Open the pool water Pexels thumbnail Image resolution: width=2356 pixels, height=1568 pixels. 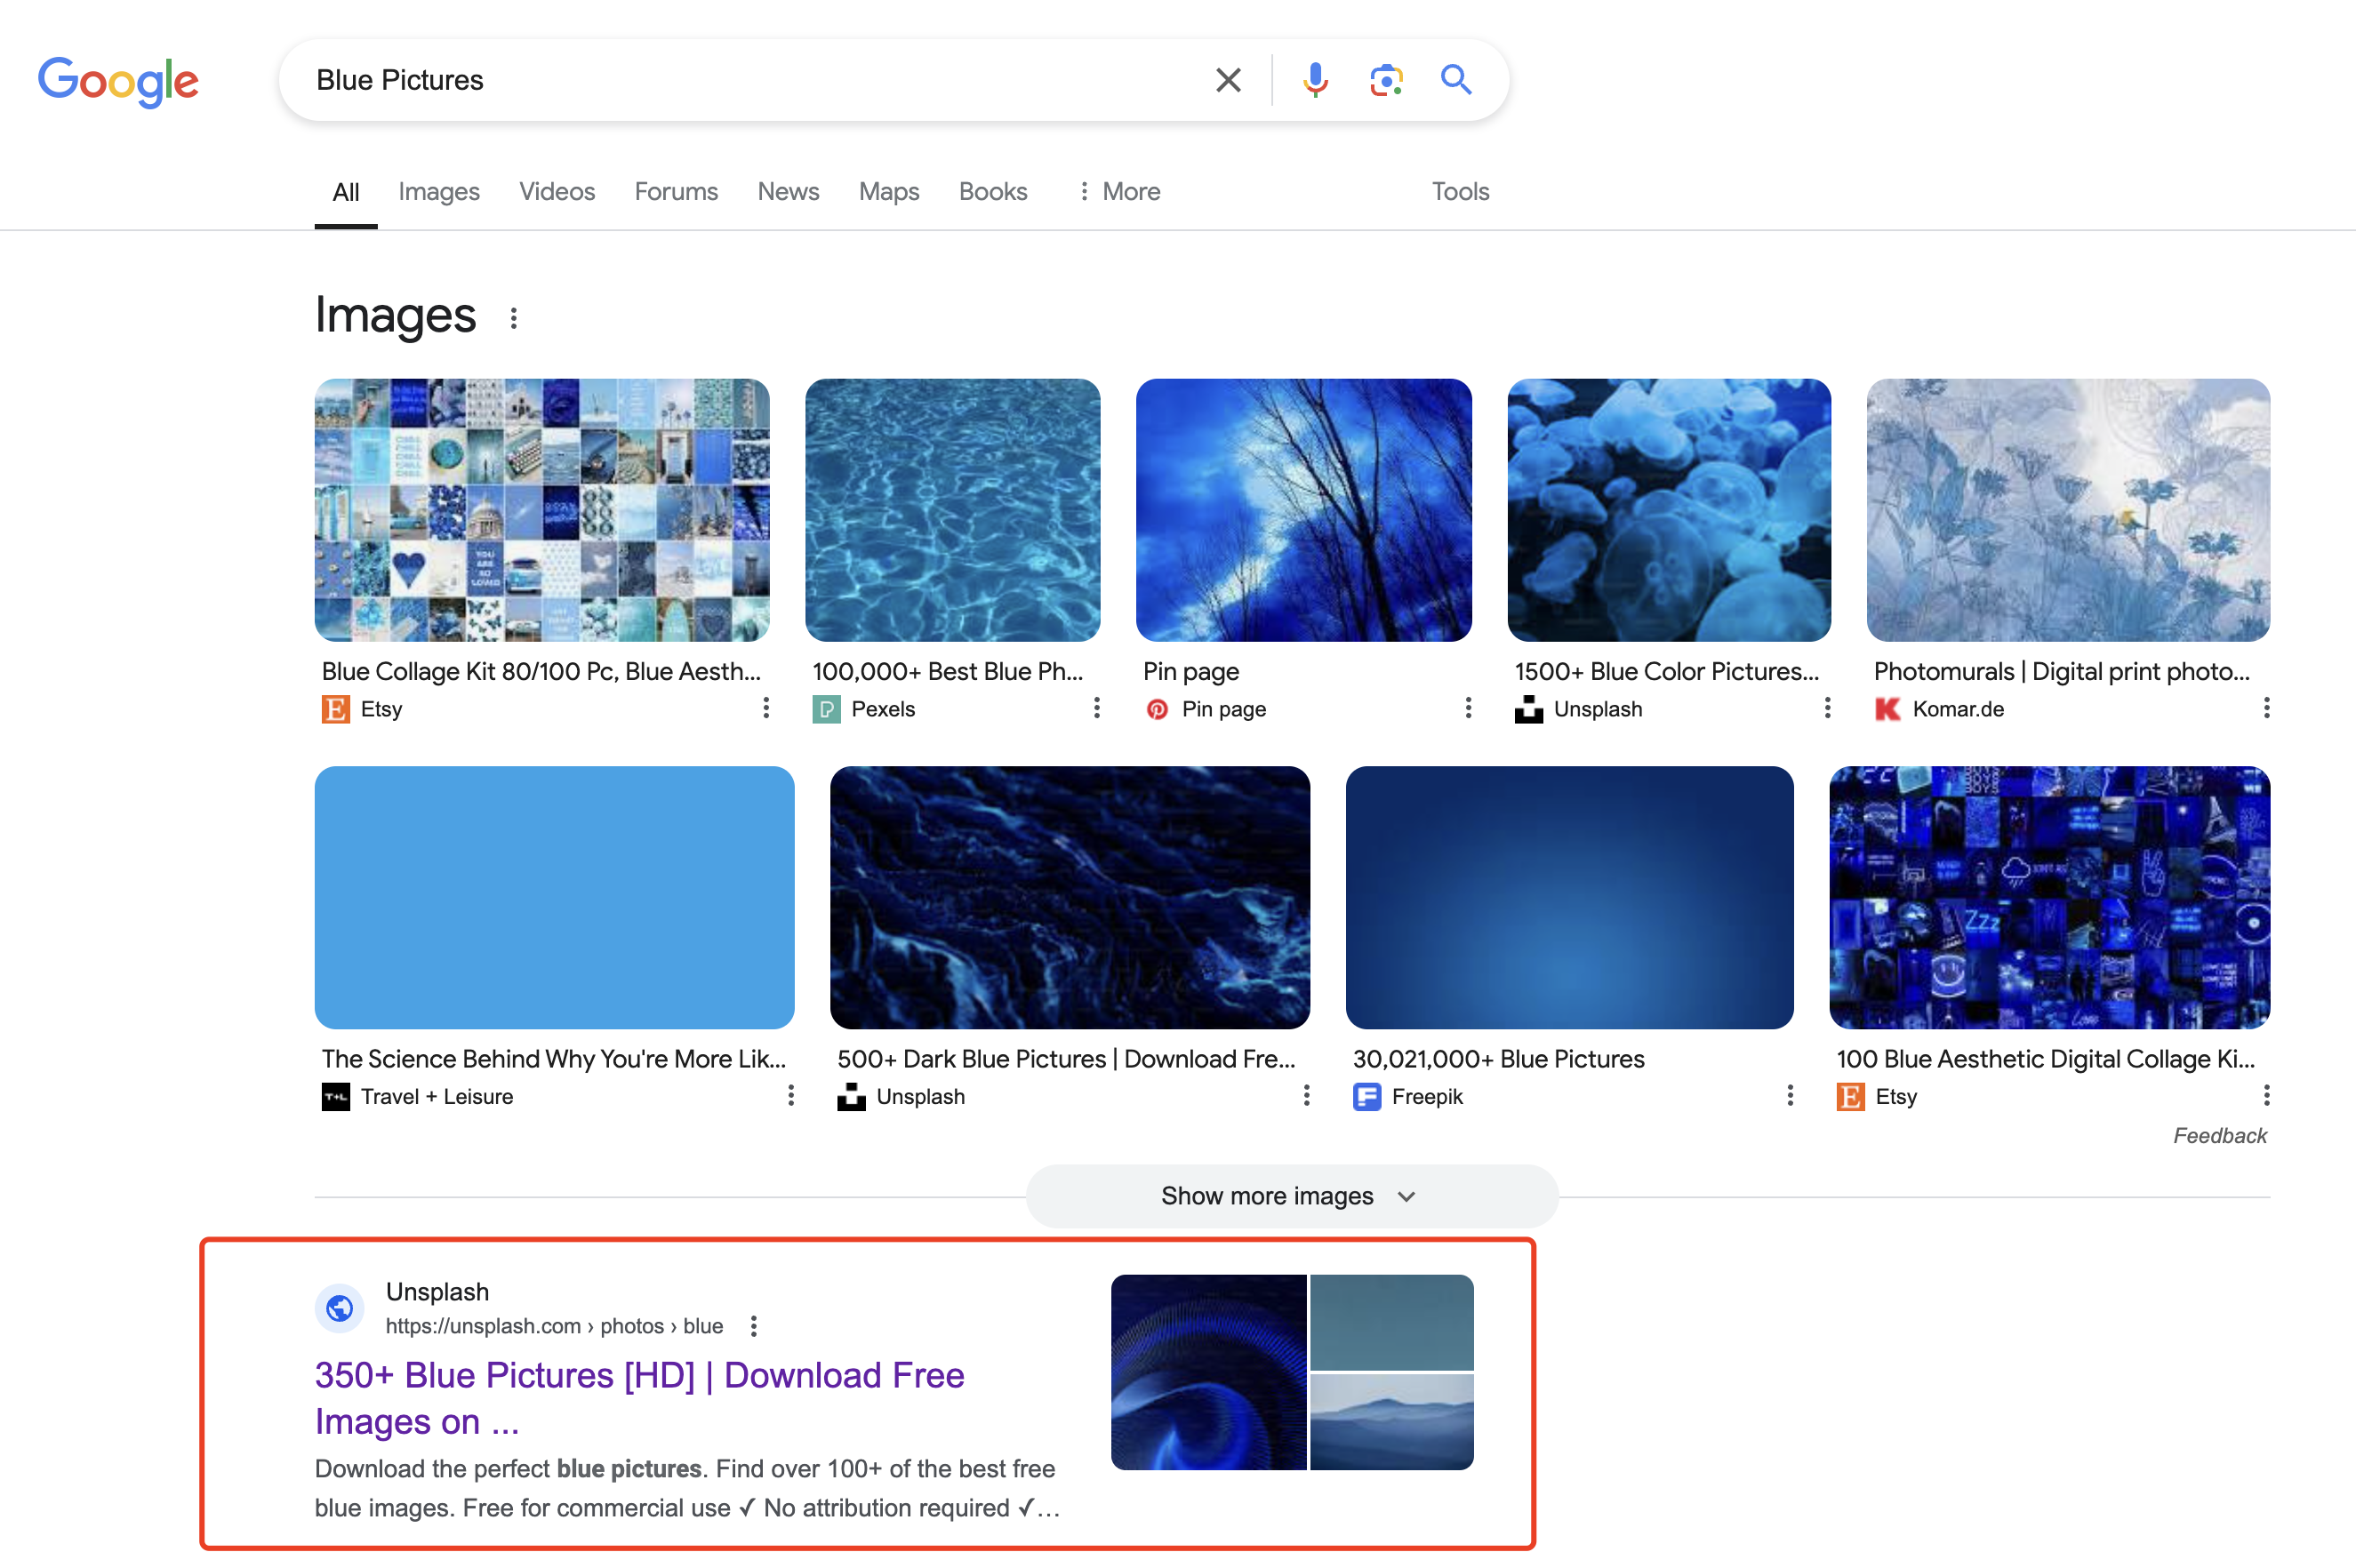pos(952,510)
